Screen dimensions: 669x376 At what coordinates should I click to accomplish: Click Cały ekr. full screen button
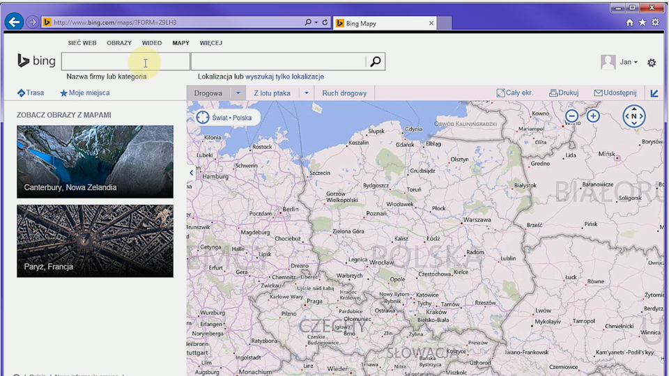click(514, 93)
